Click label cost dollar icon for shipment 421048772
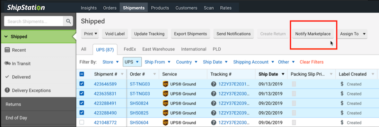Viewport: 379px width, 127px height. tap(342, 123)
